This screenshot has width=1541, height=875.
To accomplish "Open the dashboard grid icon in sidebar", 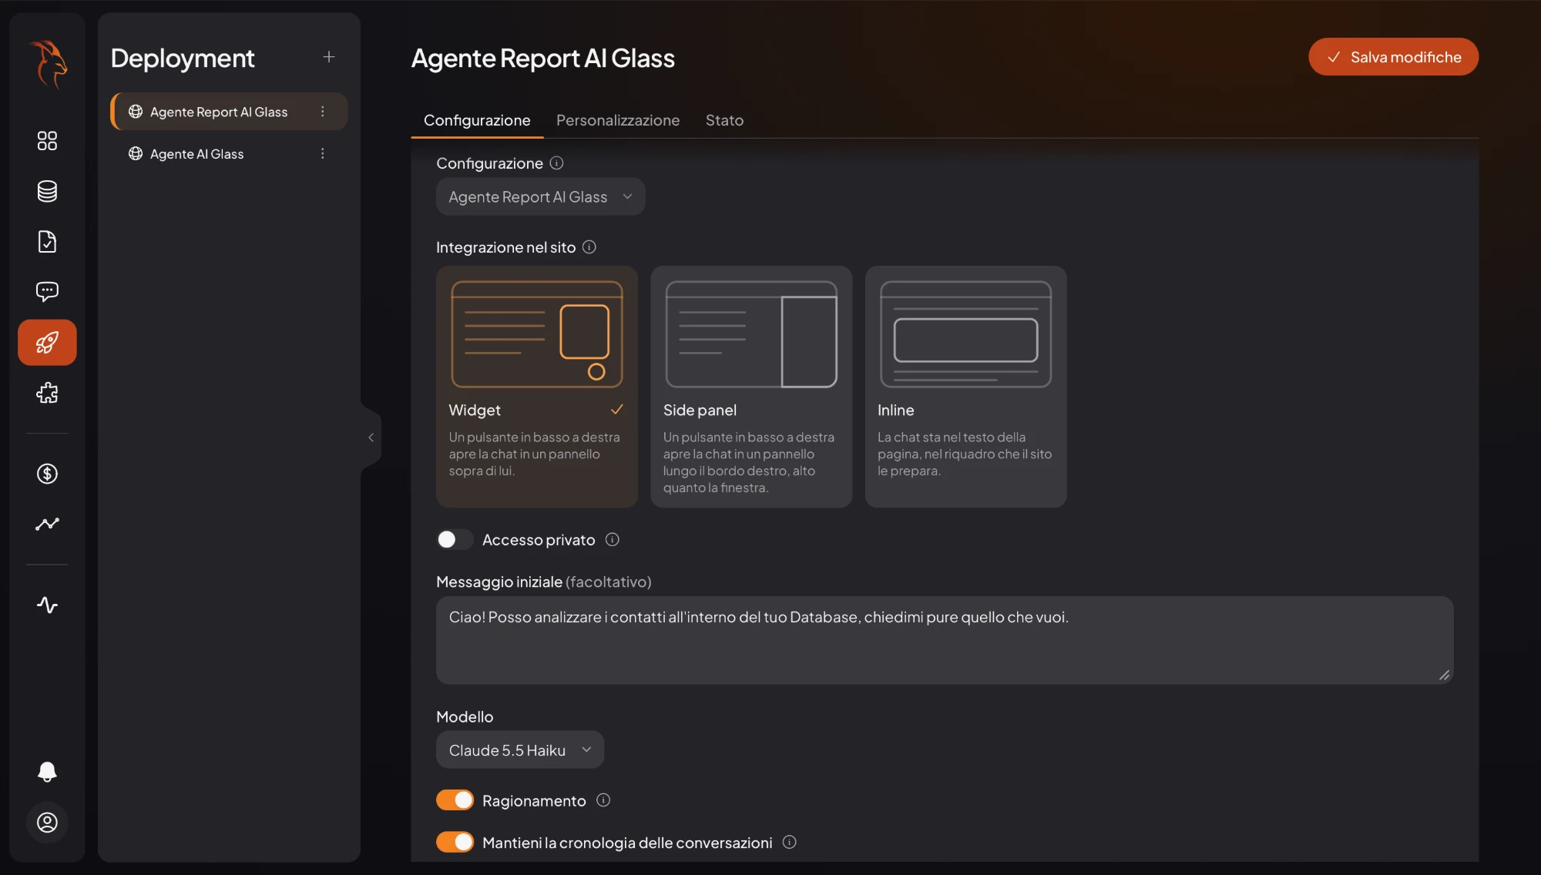I will (47, 141).
